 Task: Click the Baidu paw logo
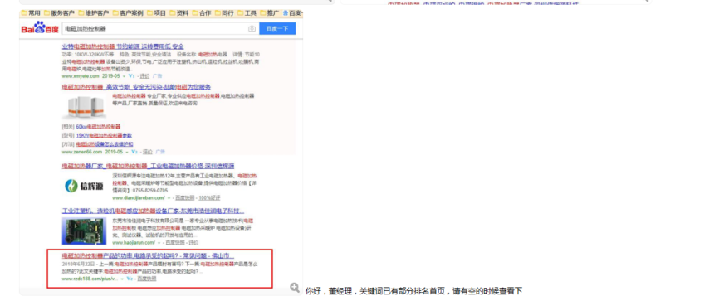click(x=40, y=27)
